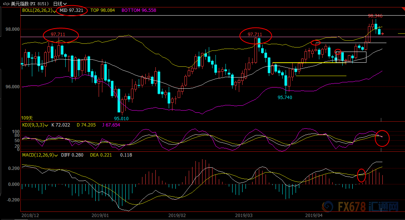
Task: Click the MID 97.321 Bollinger value
Action: pyautogui.click(x=72, y=10)
